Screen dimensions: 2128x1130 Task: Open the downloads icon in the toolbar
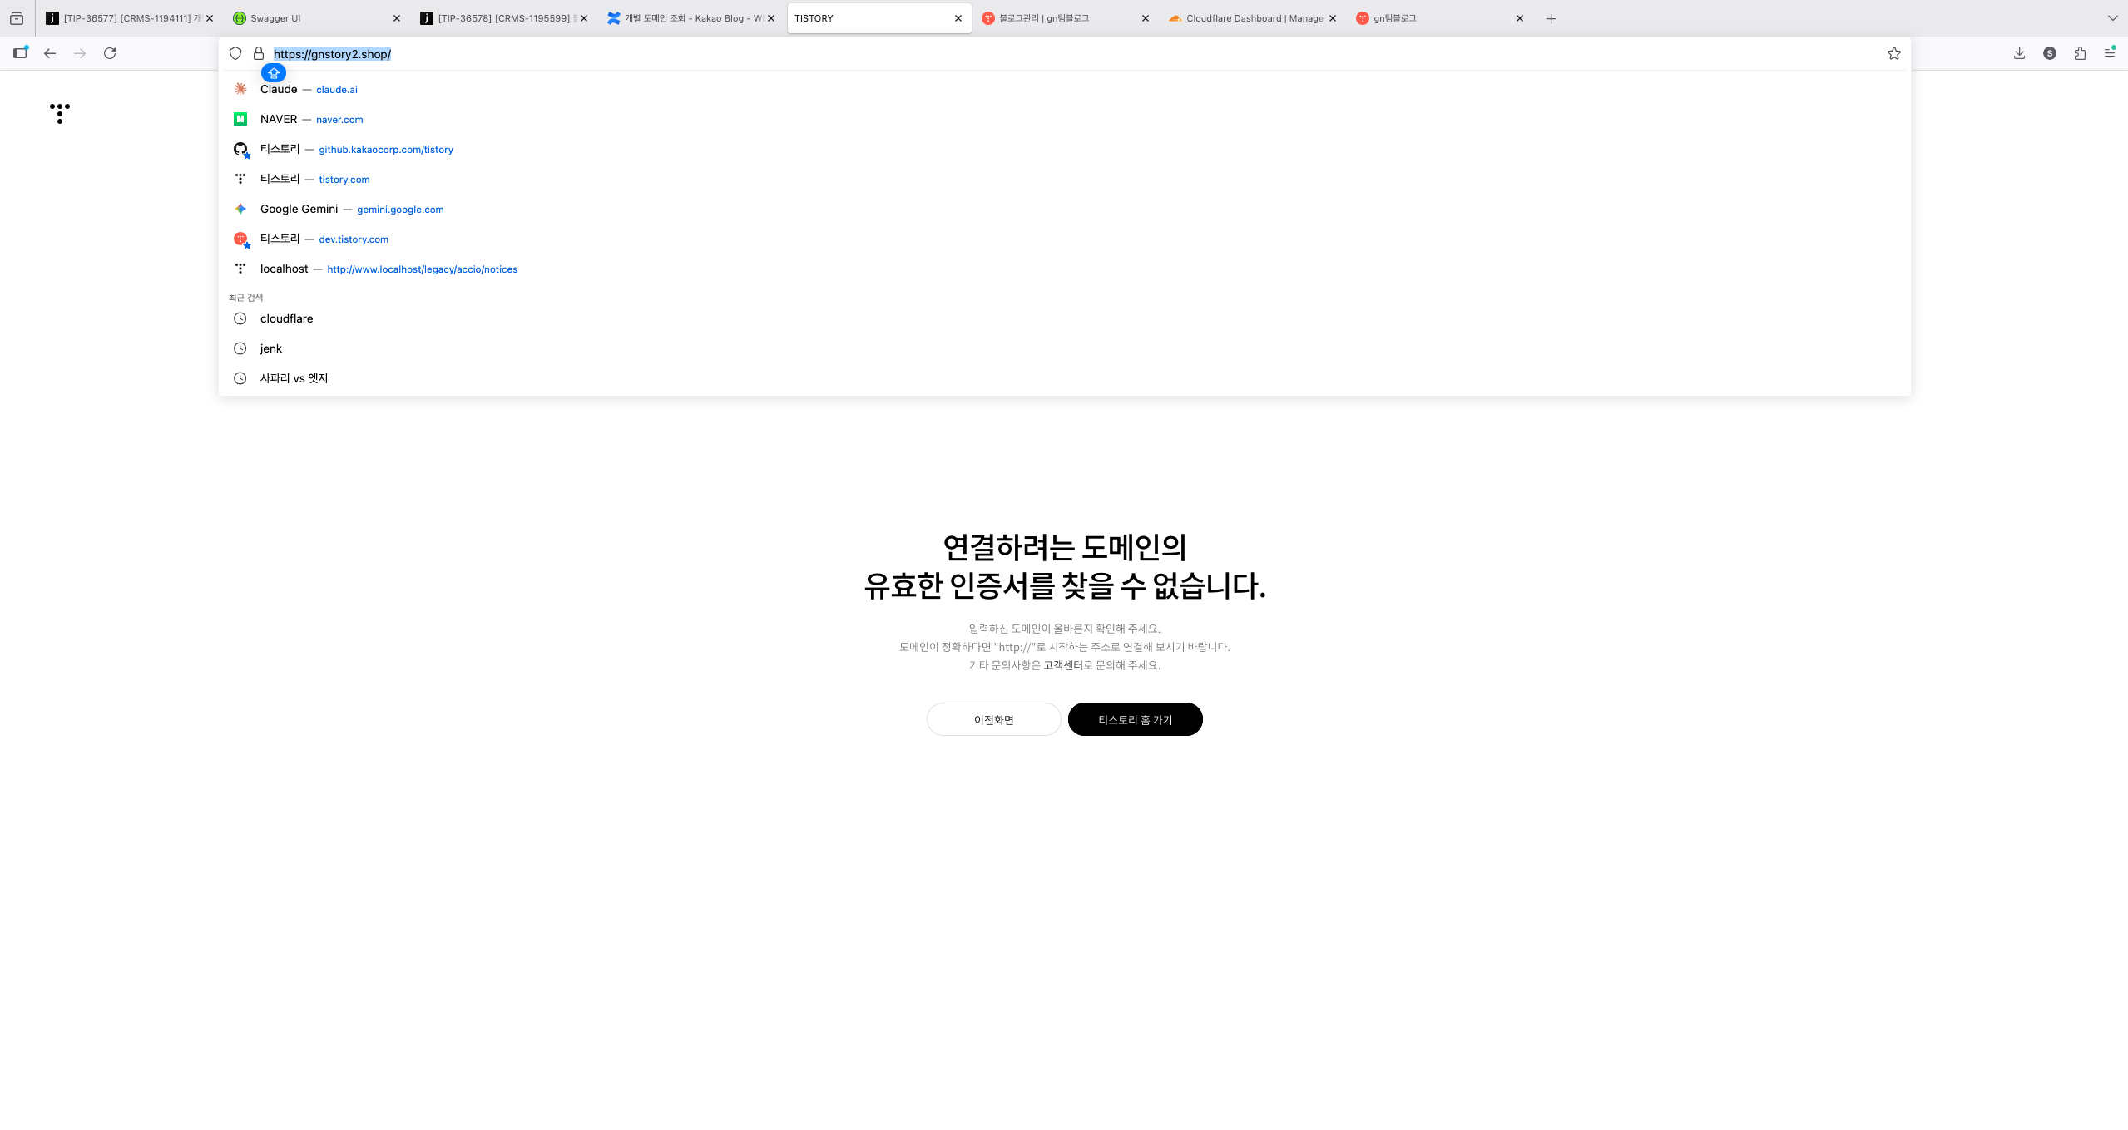pyautogui.click(x=2019, y=53)
